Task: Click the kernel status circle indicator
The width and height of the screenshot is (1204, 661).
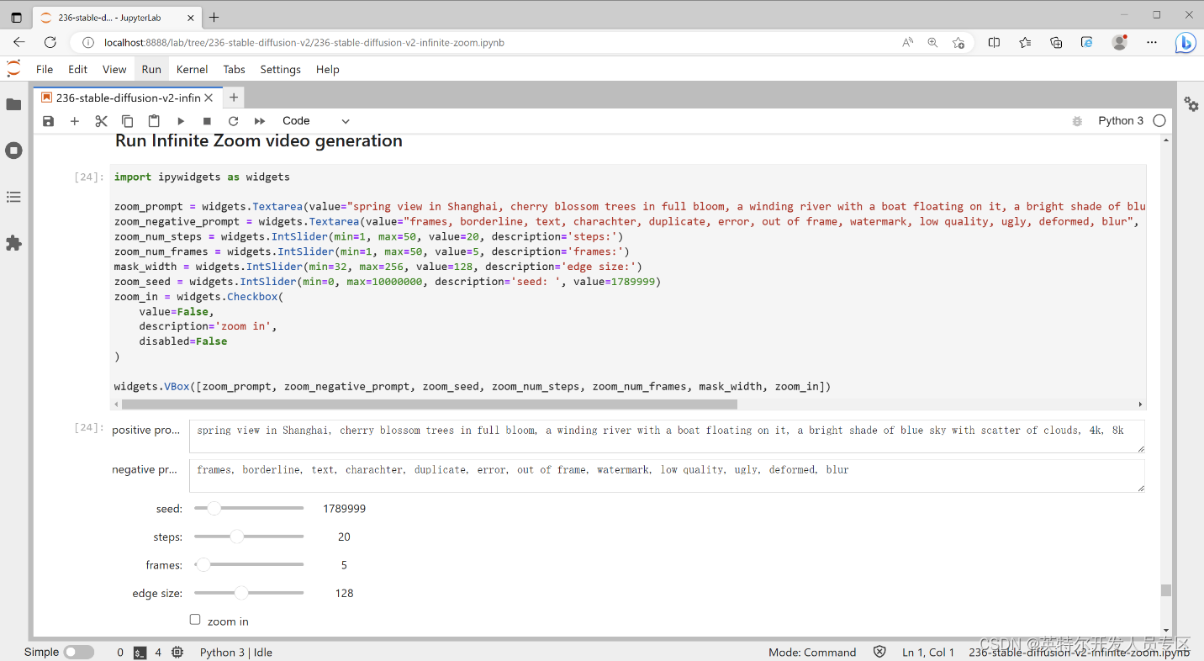Action: point(1159,121)
